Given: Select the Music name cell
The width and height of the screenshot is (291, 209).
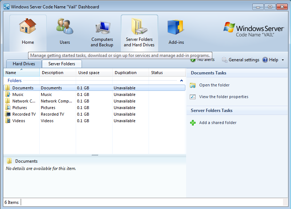Looking at the screenshot, I should click(x=18, y=94).
